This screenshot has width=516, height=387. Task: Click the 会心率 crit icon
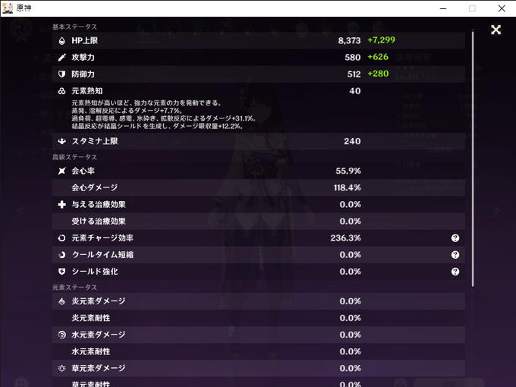(61, 171)
